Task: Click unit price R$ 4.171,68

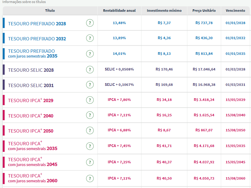Action: [204, 146]
